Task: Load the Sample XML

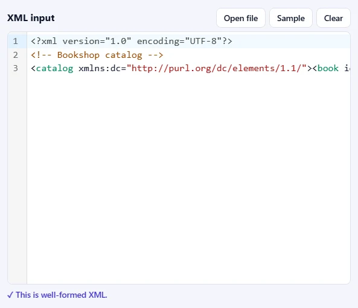Action: pos(290,18)
